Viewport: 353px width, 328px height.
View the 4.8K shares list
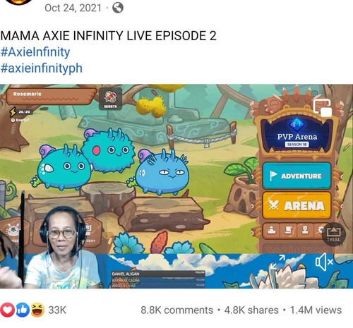point(251,310)
